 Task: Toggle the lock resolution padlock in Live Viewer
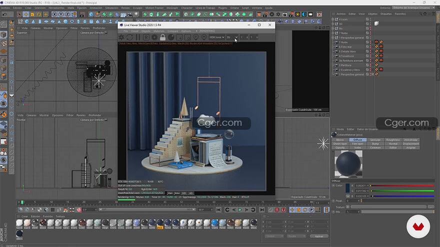pos(162,37)
